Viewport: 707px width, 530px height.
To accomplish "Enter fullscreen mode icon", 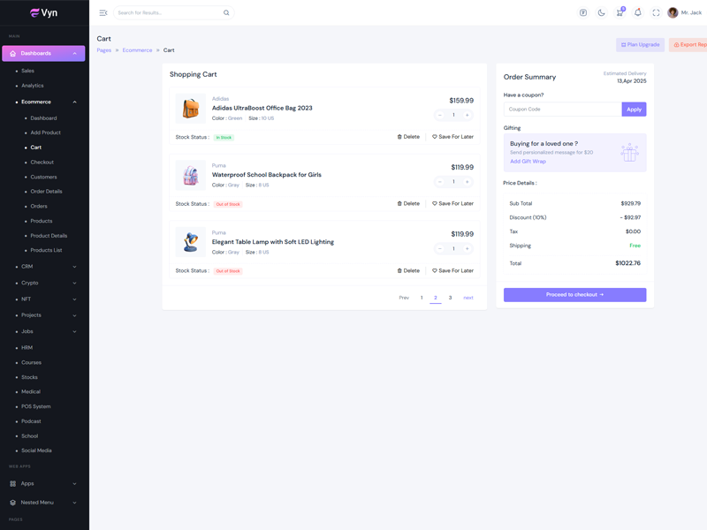I will click(x=656, y=13).
